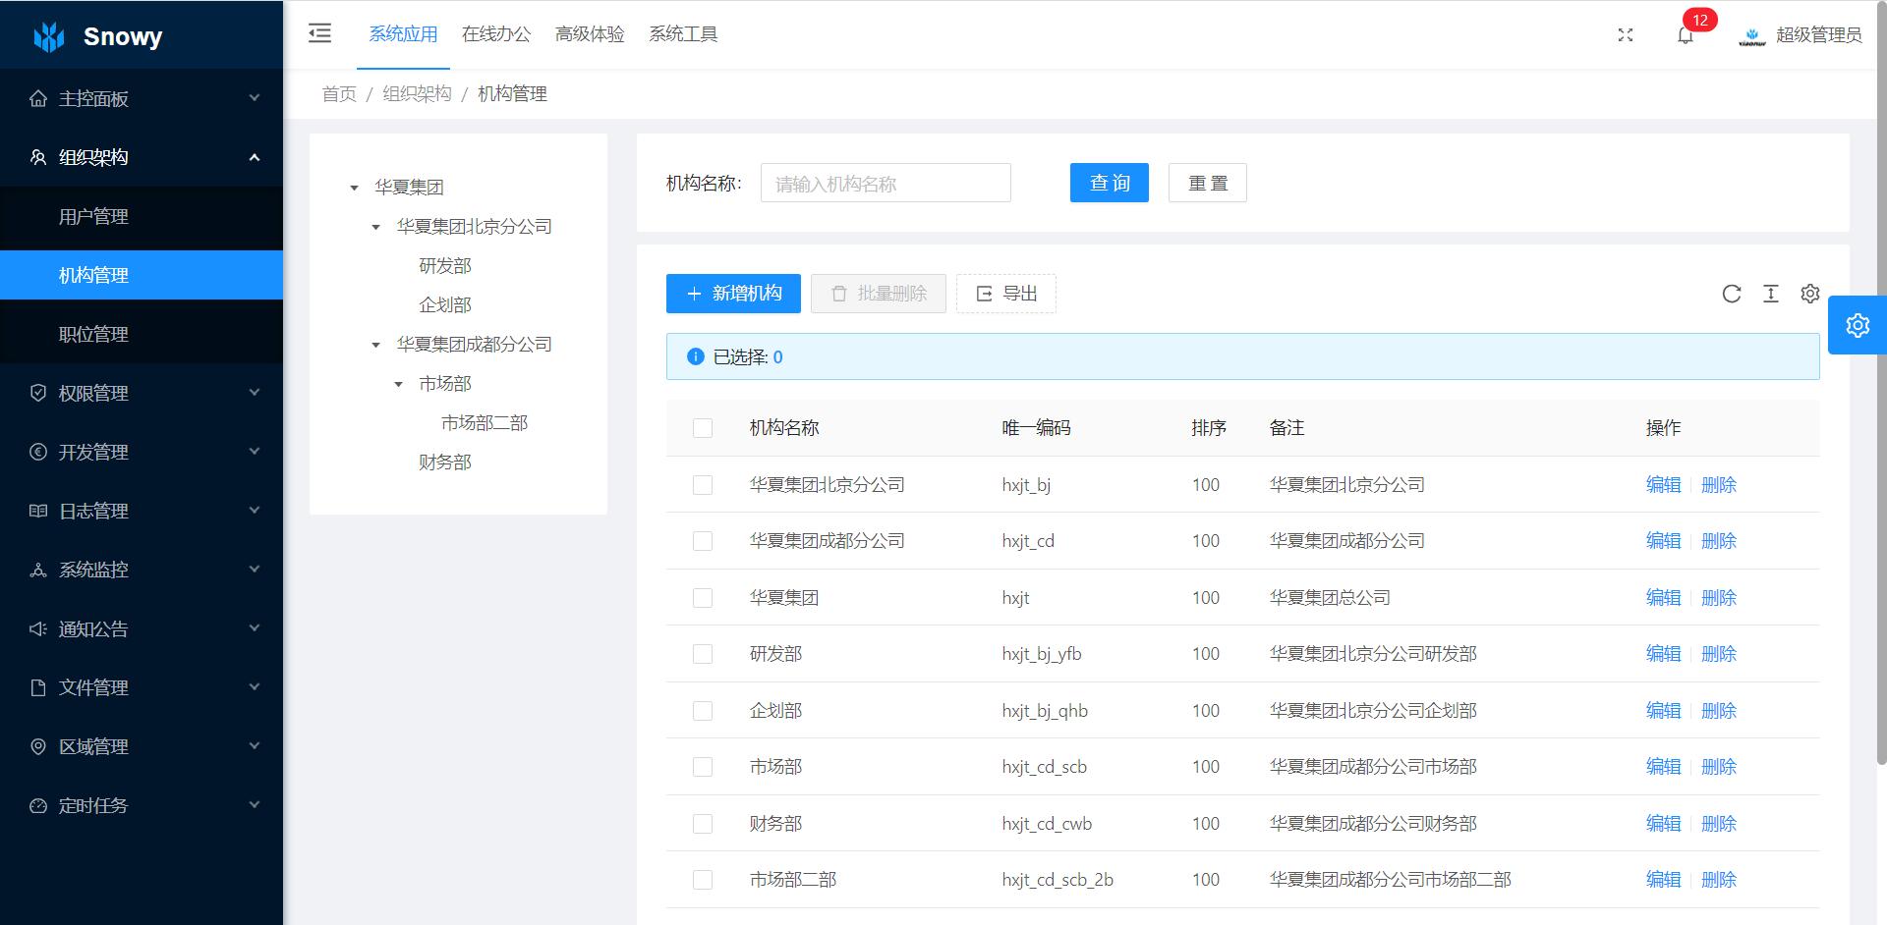Edit the 华夏集团 organization entry
This screenshot has width=1887, height=925.
1663,597
